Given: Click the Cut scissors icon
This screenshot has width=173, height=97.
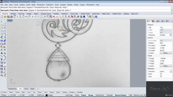Looking at the screenshot, I should tap(17, 17).
